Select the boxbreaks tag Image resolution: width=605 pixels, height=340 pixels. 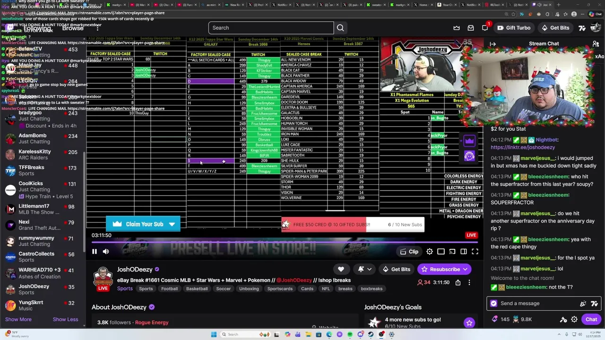pyautogui.click(x=372, y=289)
